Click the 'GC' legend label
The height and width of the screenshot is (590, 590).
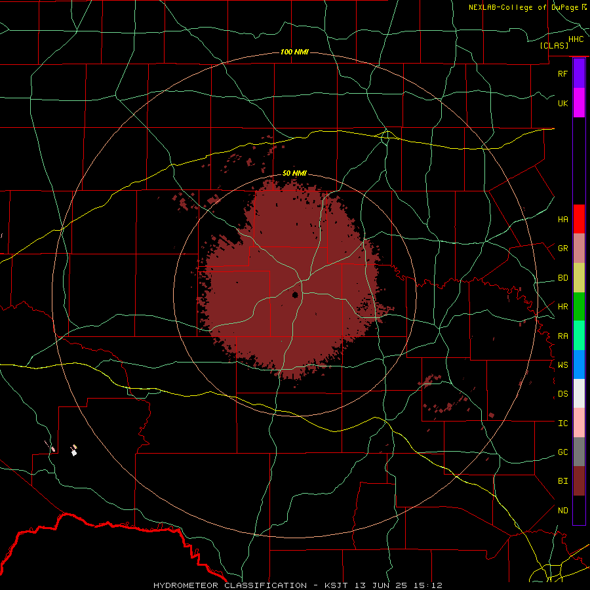click(x=562, y=452)
